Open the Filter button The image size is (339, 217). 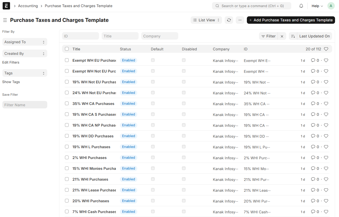point(269,36)
